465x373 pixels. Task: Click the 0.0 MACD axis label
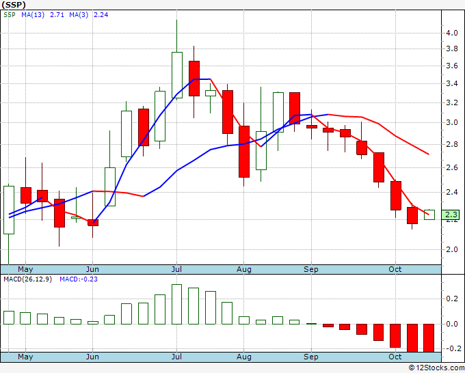452,324
